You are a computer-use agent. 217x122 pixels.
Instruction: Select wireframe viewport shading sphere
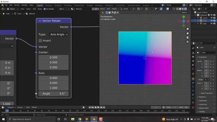(177, 9)
